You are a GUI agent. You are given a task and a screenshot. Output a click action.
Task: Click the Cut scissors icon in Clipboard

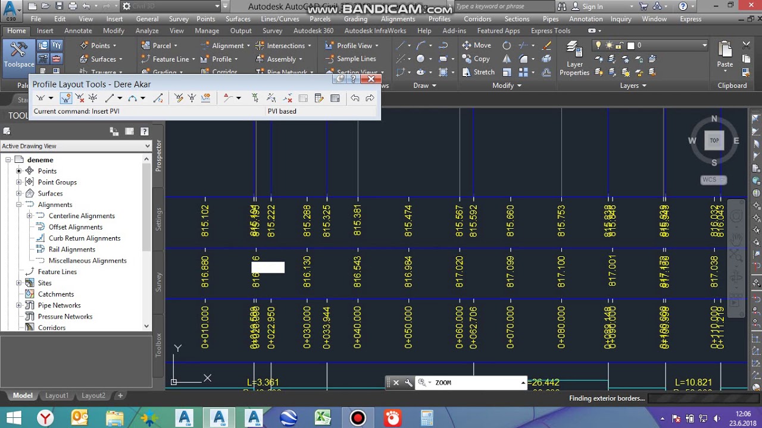tap(747, 45)
